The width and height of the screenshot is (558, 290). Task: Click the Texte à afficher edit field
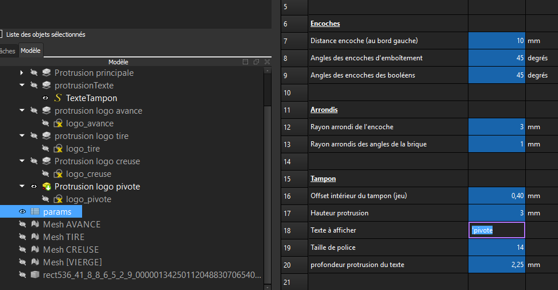[x=497, y=230]
